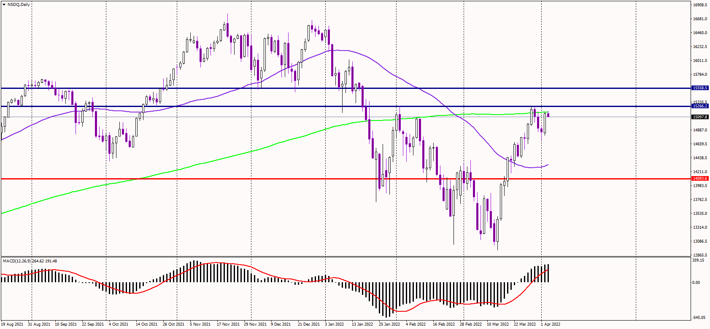This screenshot has height=329, width=710.
Task: Click the 13 Jan 2022 date label
Action: click(x=363, y=324)
